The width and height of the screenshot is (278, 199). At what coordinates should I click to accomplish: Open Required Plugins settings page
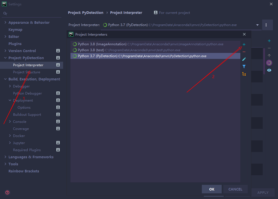click(x=27, y=150)
